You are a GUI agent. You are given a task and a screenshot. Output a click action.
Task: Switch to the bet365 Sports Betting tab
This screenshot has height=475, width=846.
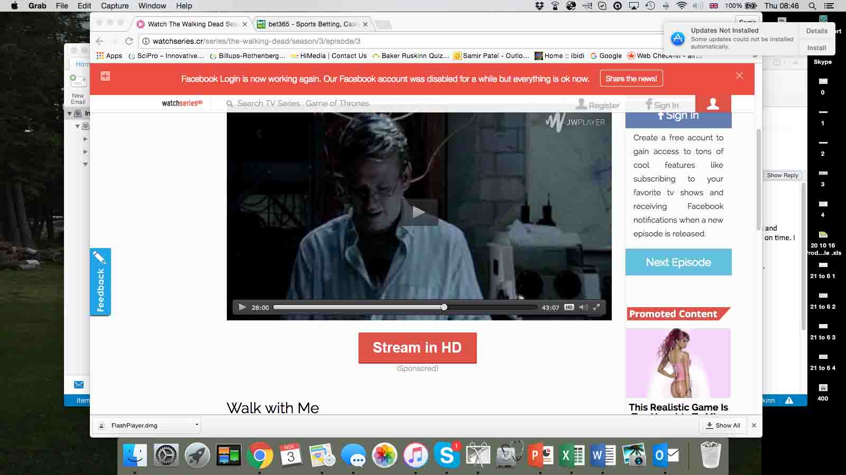click(x=314, y=24)
